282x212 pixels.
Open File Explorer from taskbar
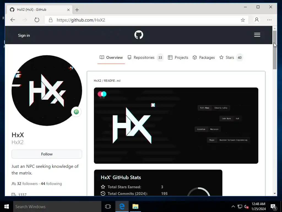tap(135, 206)
